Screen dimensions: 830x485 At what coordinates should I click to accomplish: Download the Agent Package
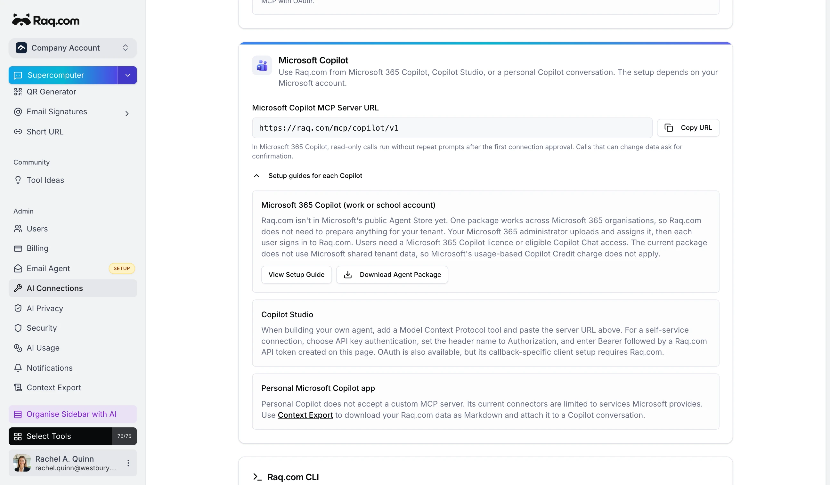point(392,275)
